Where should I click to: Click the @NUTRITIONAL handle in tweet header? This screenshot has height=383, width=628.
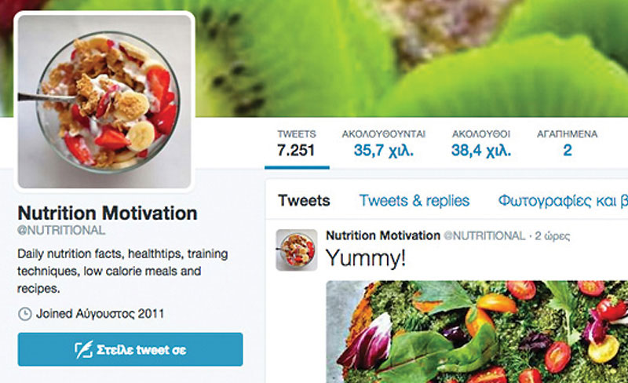coord(484,235)
